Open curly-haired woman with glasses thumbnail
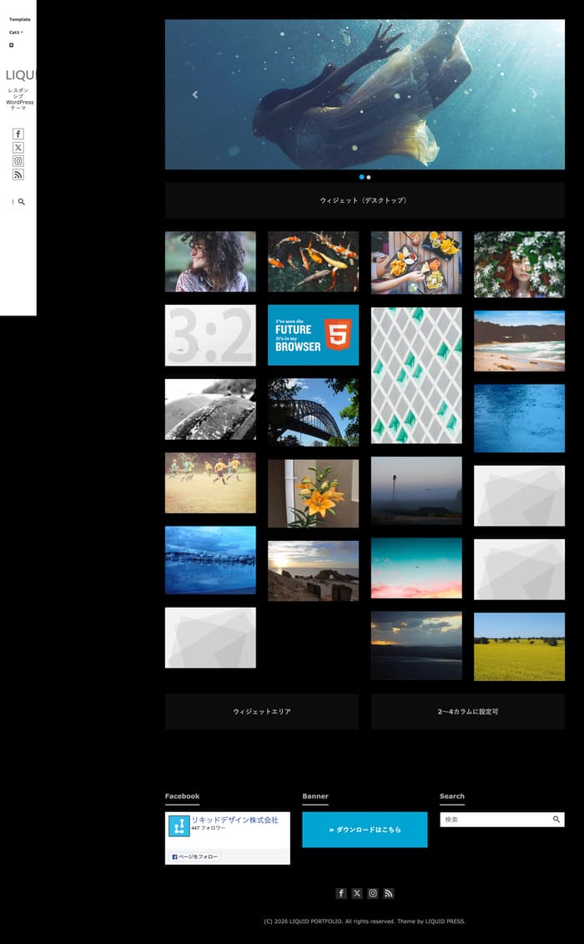This screenshot has height=944, width=584. click(x=210, y=261)
